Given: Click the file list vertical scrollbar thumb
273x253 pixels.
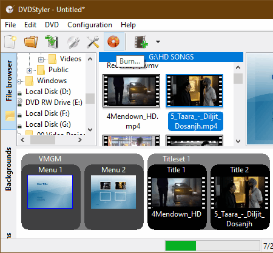Looking at the screenshot, I should (x=238, y=78).
